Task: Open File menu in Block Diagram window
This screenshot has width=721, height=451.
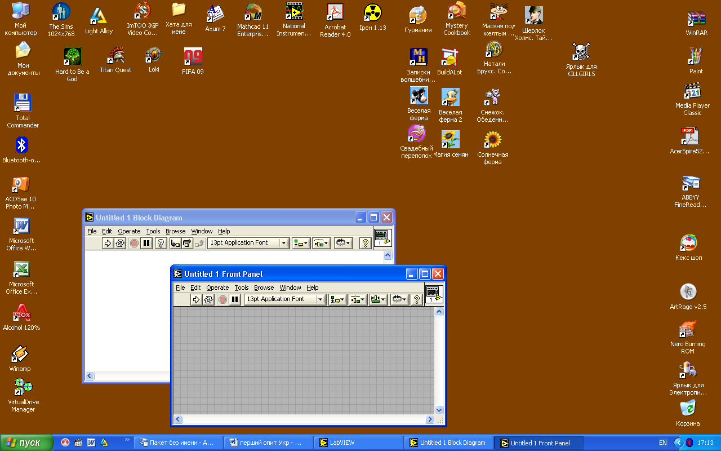Action: pos(92,231)
